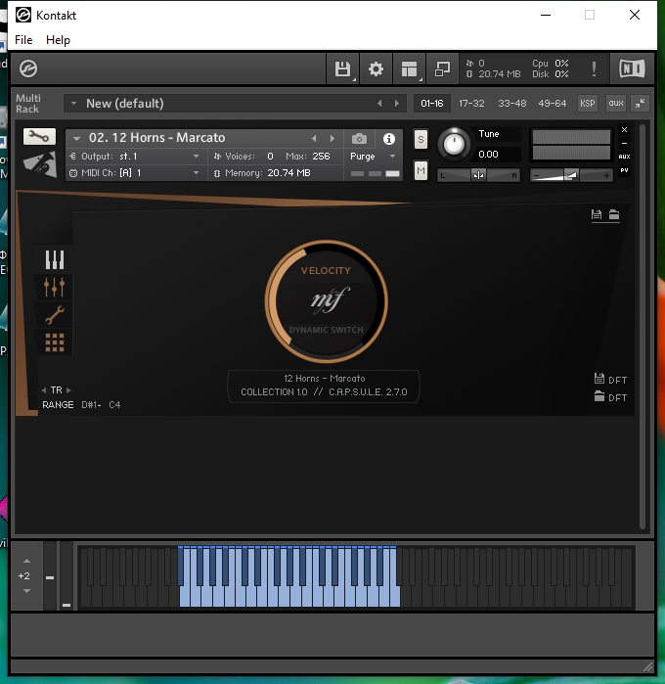Shift keyboard octave up arrow

[26, 561]
